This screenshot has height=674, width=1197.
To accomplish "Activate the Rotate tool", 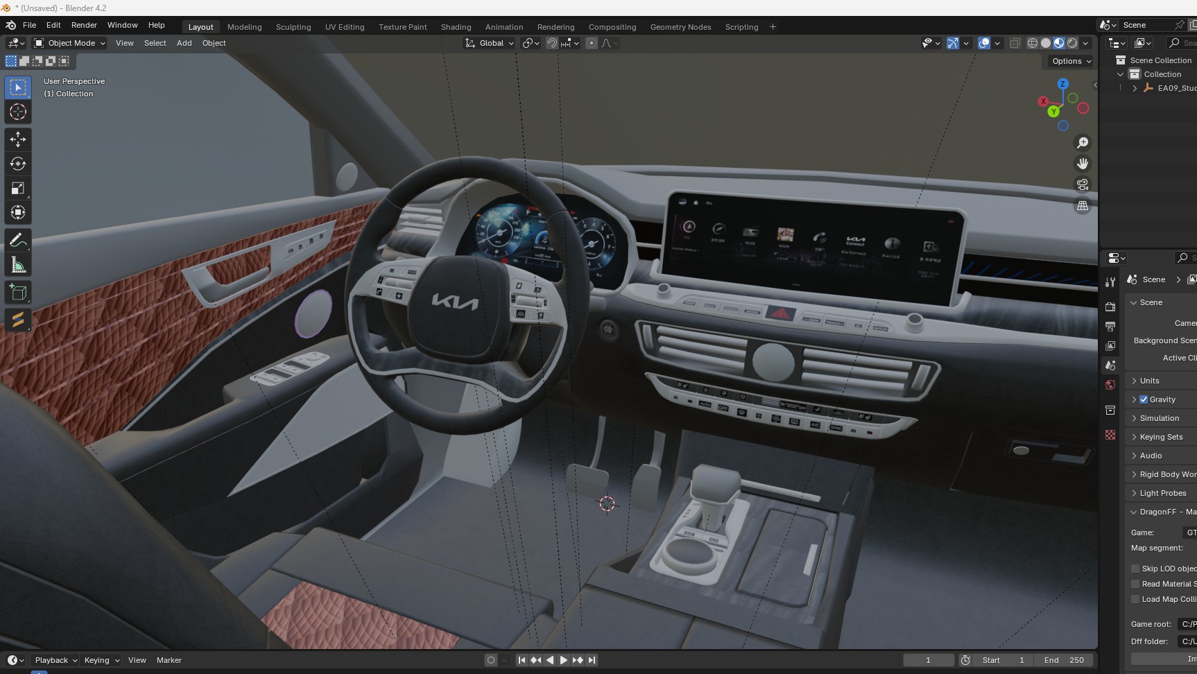I will pos(18,164).
